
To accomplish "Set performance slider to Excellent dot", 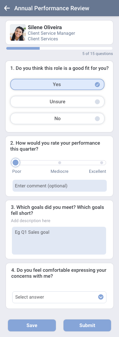I will tap(101, 163).
